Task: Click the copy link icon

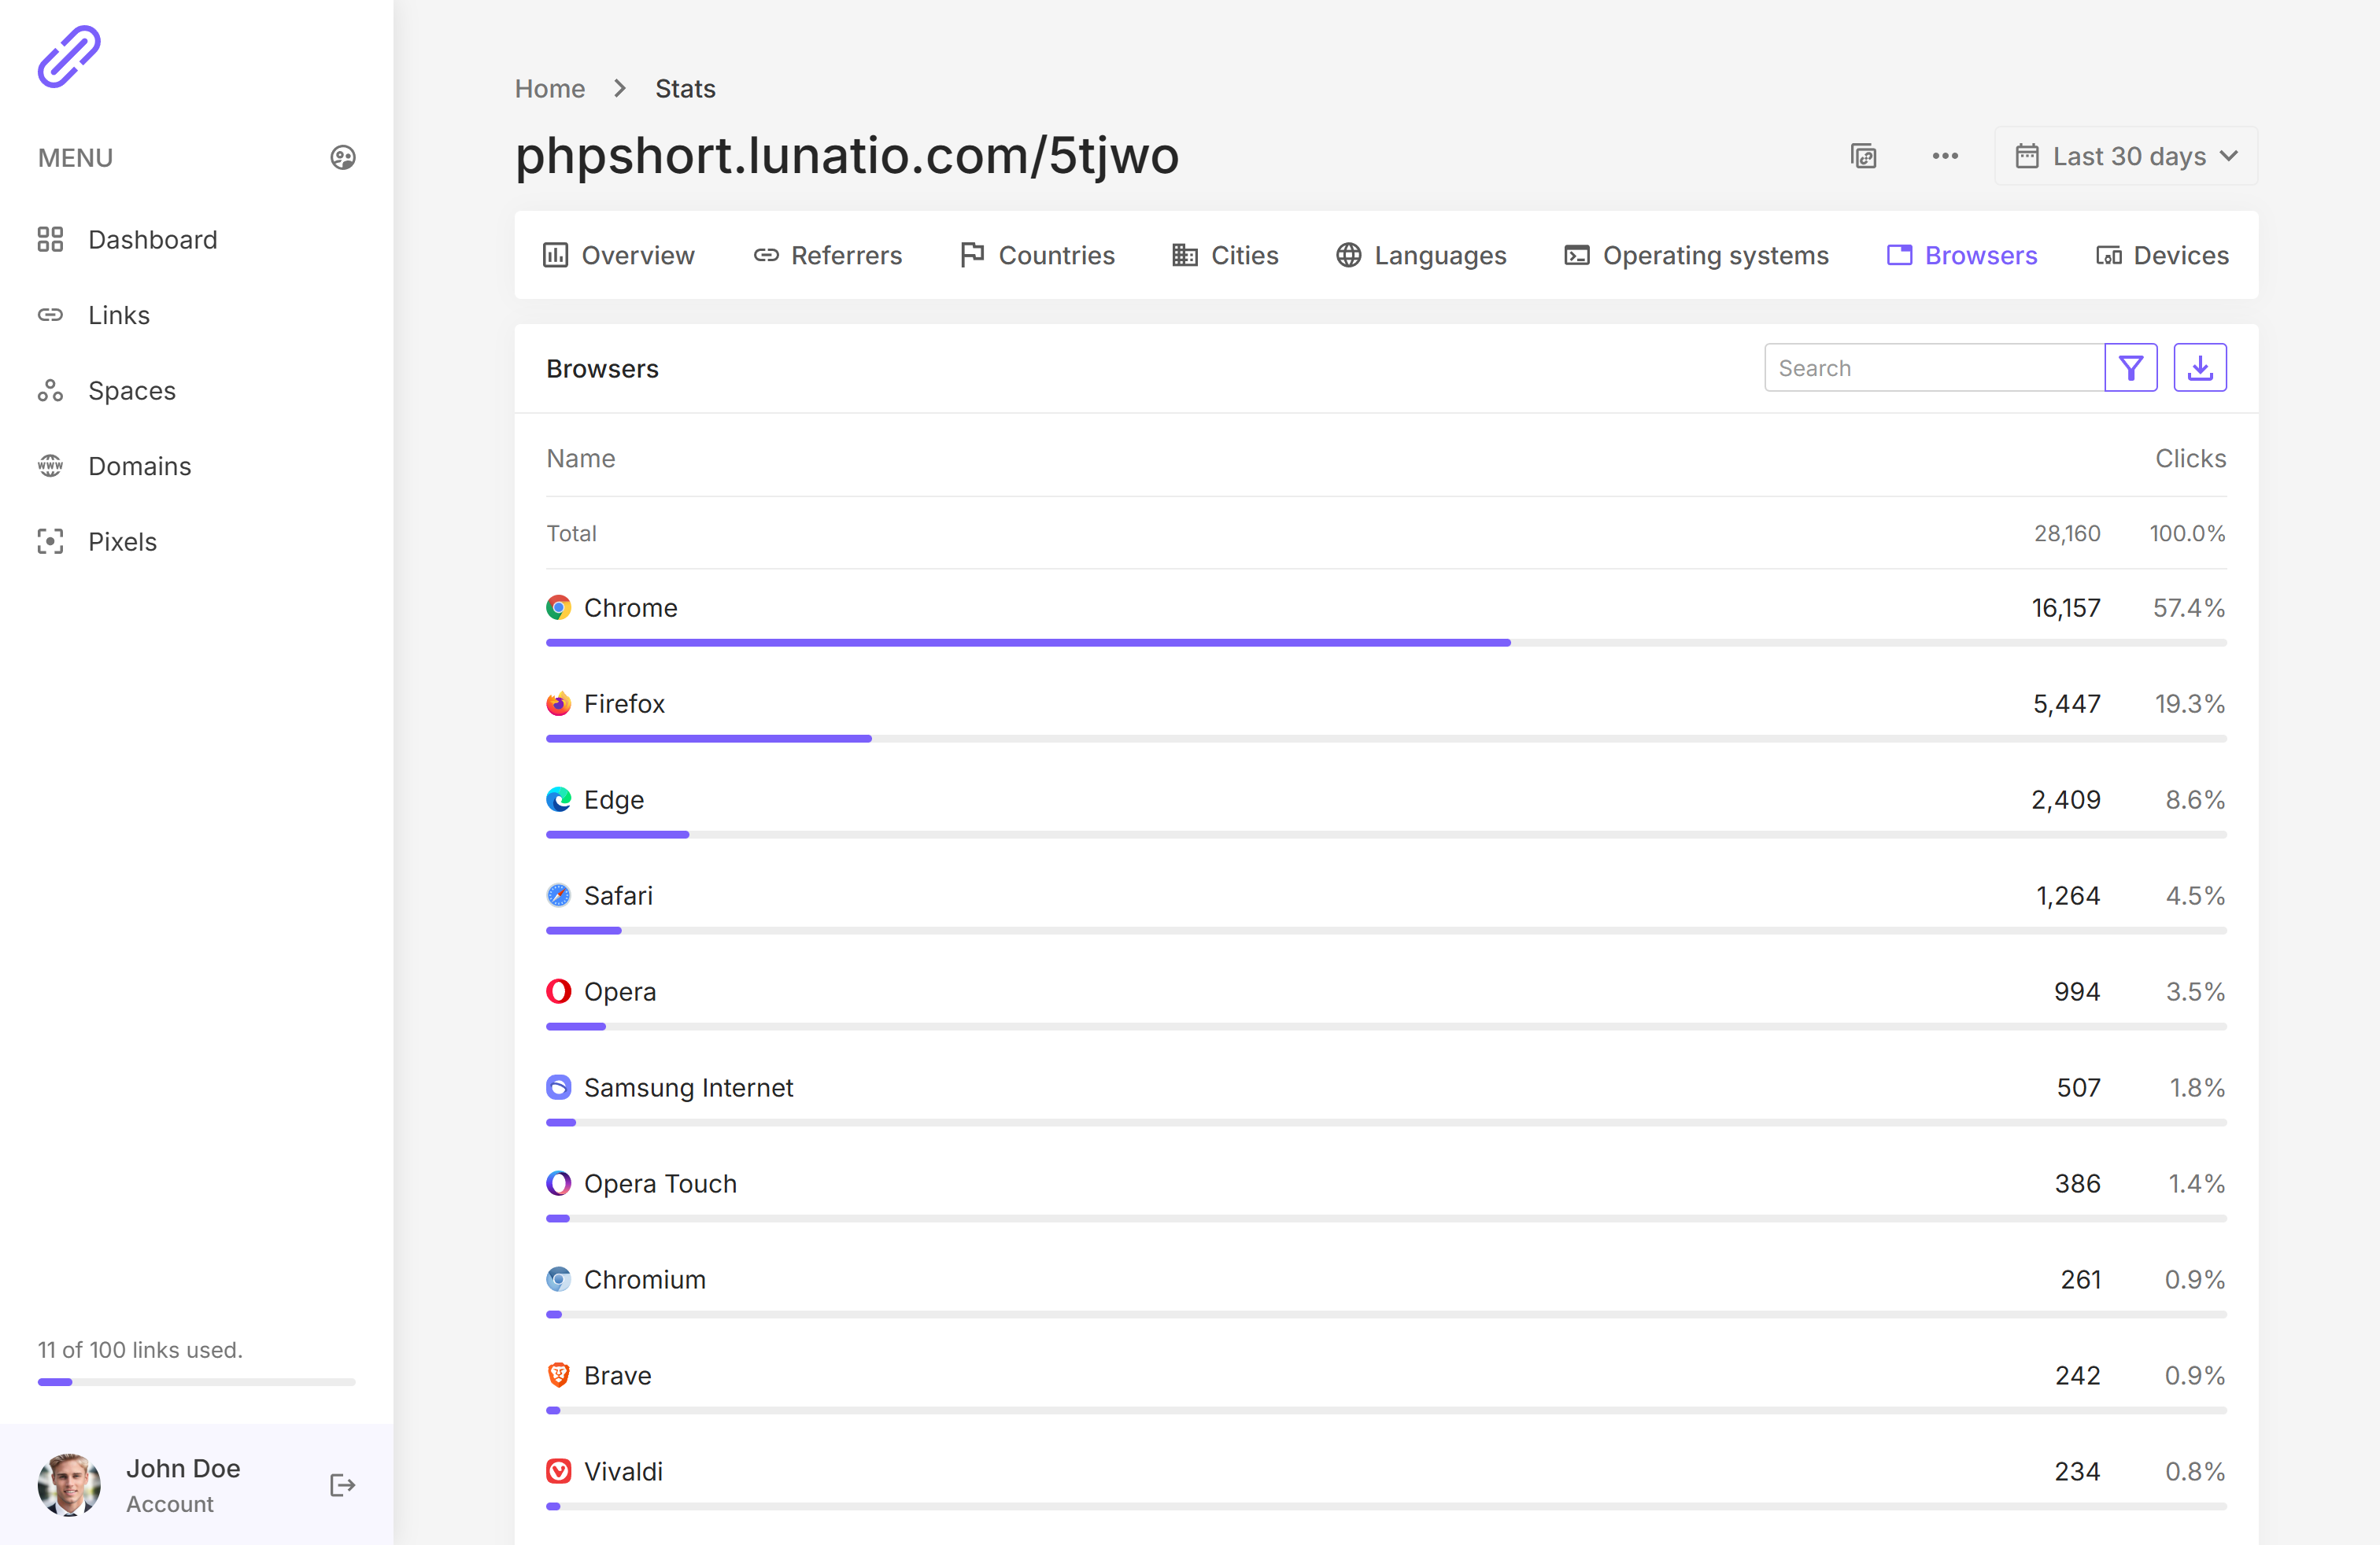Action: pos(1863,157)
